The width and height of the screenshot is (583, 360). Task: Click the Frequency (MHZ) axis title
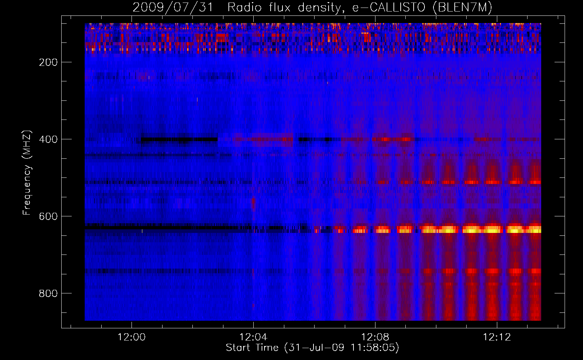coord(27,172)
